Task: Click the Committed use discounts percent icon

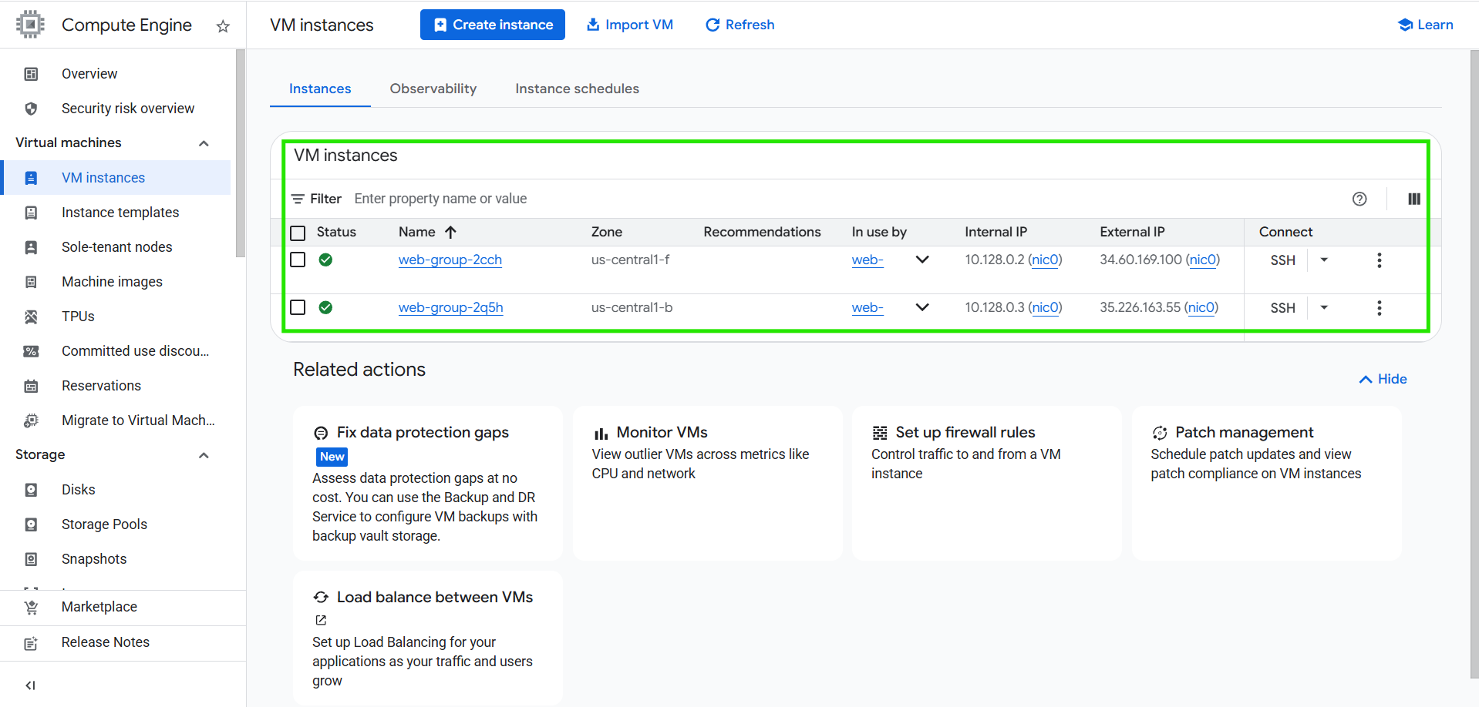Action: click(31, 351)
